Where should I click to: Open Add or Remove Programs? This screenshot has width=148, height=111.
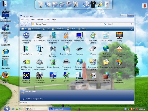tap(53, 38)
